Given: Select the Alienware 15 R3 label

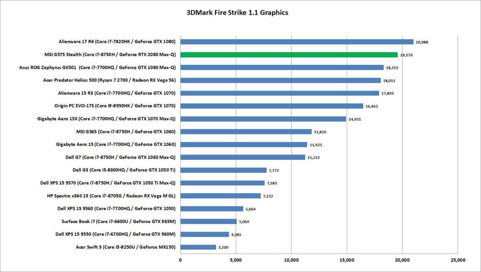Looking at the screenshot, I should point(117,93).
